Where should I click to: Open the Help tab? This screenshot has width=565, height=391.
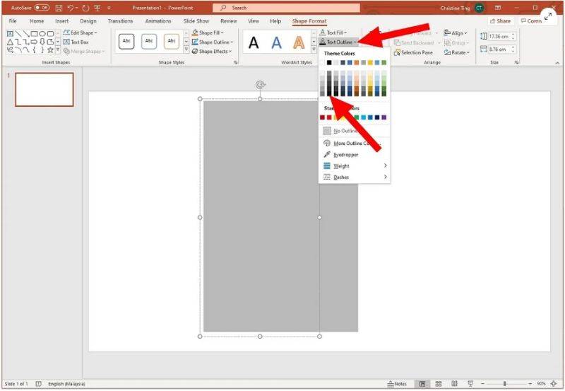pyautogui.click(x=275, y=21)
